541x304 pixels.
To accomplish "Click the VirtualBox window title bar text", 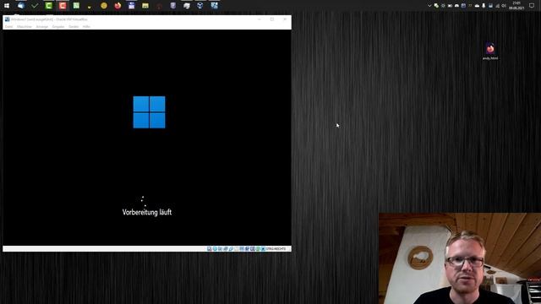I will 49,19.
